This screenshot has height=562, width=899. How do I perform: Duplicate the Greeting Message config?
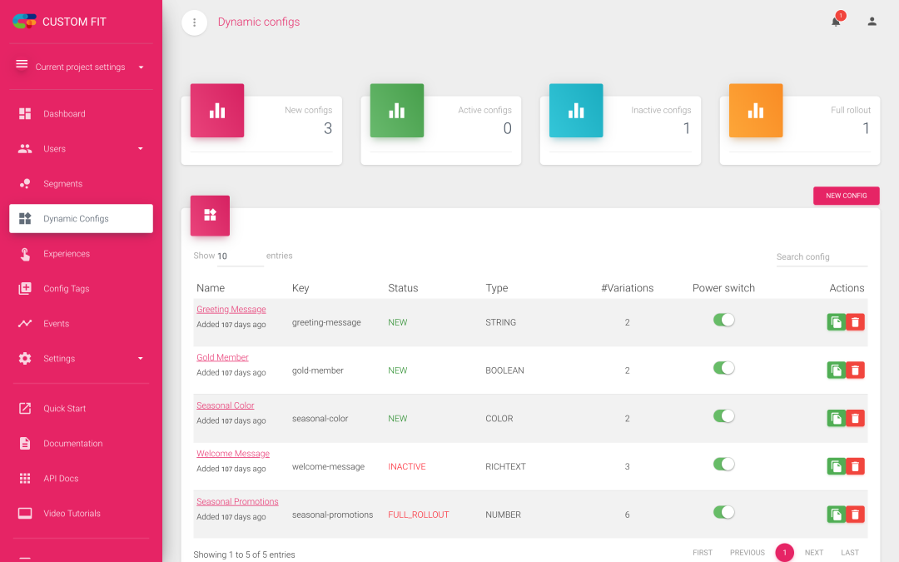coord(837,322)
